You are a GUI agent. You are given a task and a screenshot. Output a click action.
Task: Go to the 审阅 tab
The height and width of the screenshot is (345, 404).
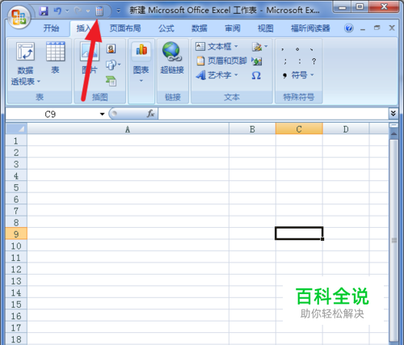pos(233,28)
